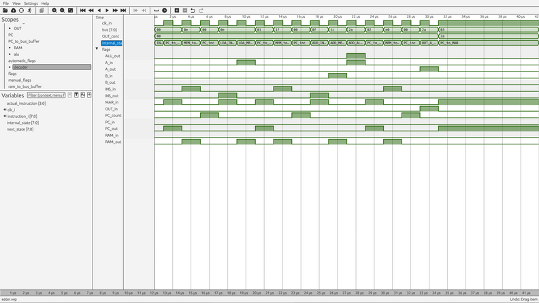Image resolution: width=539 pixels, height=303 pixels.
Task: Click the step left arrow icon
Action: pos(99,10)
